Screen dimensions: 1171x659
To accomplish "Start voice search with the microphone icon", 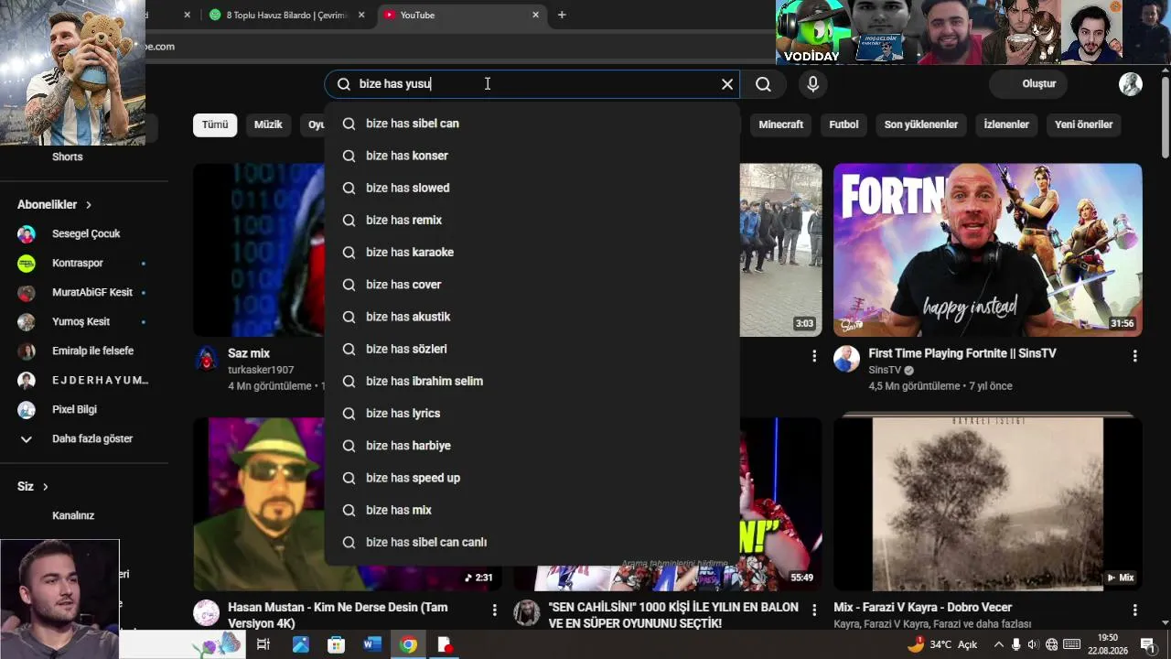I will (x=812, y=84).
